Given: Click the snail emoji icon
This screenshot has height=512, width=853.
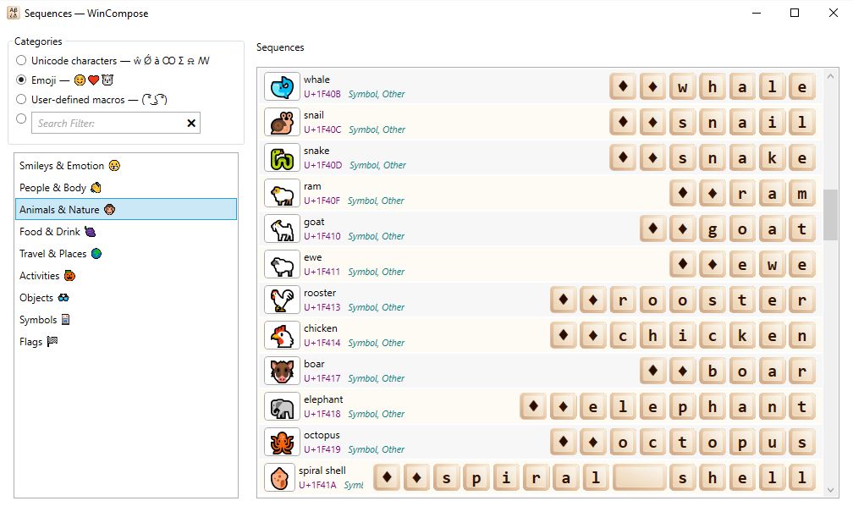Looking at the screenshot, I should (282, 122).
